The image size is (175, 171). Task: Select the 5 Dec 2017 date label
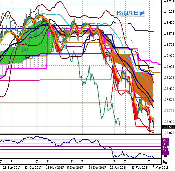(75, 168)
